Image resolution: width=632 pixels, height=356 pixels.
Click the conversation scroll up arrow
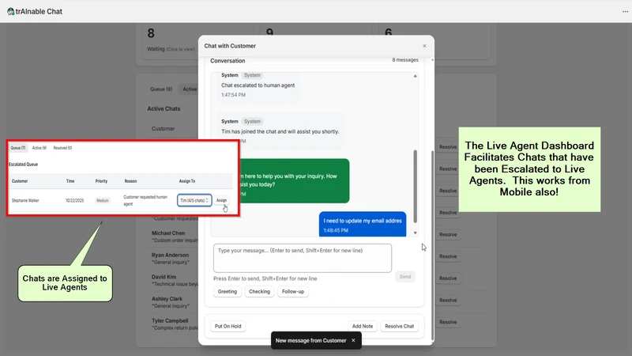tap(416, 76)
